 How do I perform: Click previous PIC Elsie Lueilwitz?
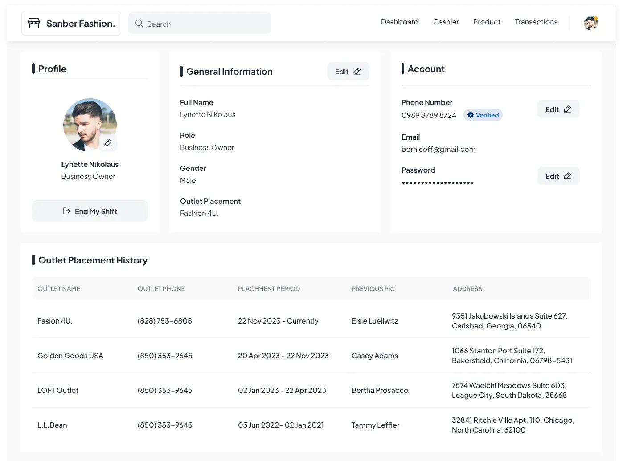coord(375,321)
